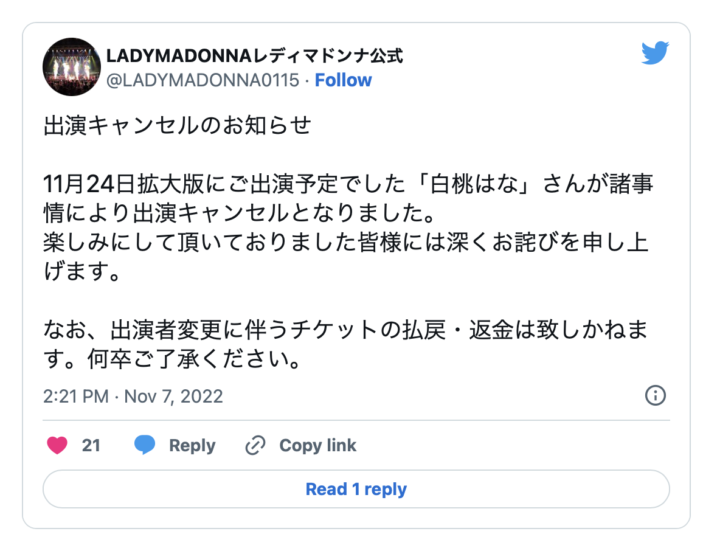Click the @LADYMADONNA0115 handle

pos(203,80)
